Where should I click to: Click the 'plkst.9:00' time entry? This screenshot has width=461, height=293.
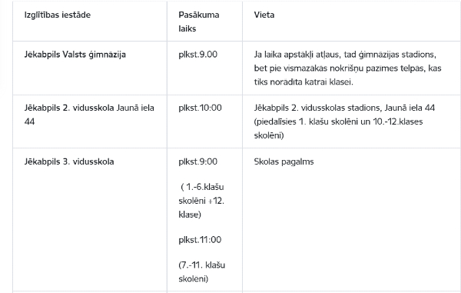pyautogui.click(x=198, y=161)
